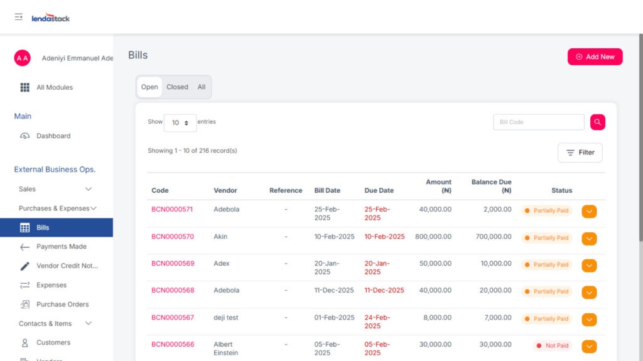Image resolution: width=643 pixels, height=361 pixels.
Task: Open All Modules grid icon
Action: tap(25, 87)
